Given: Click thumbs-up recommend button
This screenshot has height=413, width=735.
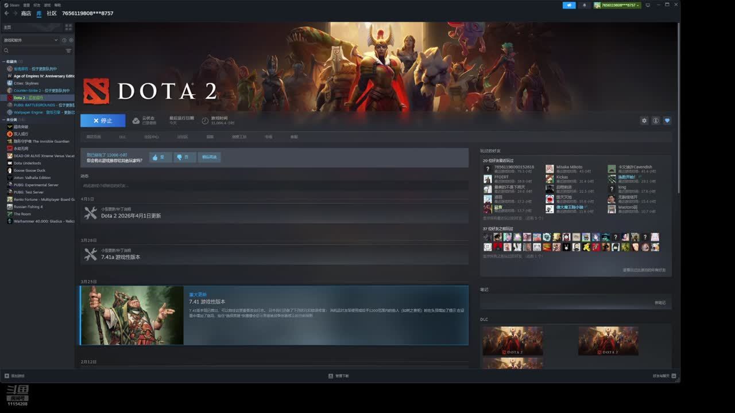Looking at the screenshot, I should coord(160,157).
